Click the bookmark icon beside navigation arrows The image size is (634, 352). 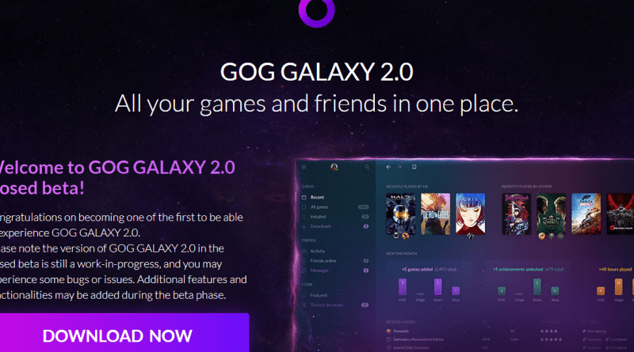414,167
